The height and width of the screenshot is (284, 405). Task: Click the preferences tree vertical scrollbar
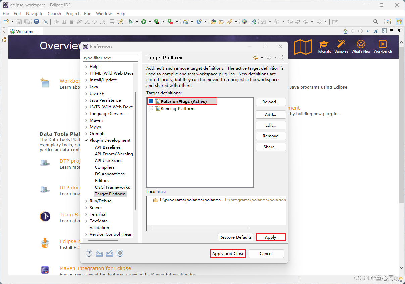click(x=136, y=151)
